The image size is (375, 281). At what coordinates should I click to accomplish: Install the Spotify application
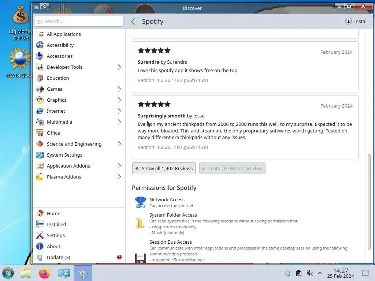click(357, 21)
